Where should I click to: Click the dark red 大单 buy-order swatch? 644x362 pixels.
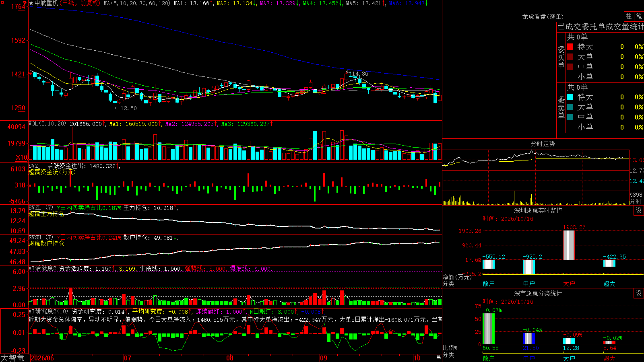[570, 57]
